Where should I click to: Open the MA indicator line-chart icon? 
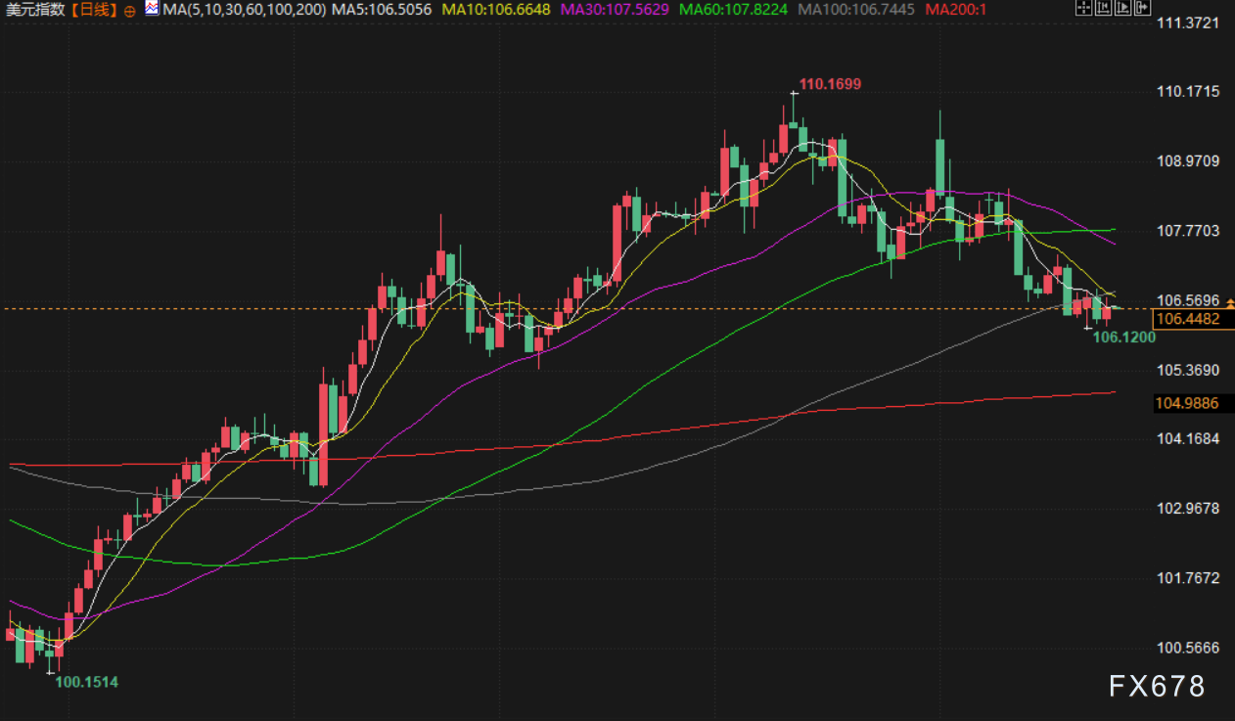pyautogui.click(x=152, y=8)
